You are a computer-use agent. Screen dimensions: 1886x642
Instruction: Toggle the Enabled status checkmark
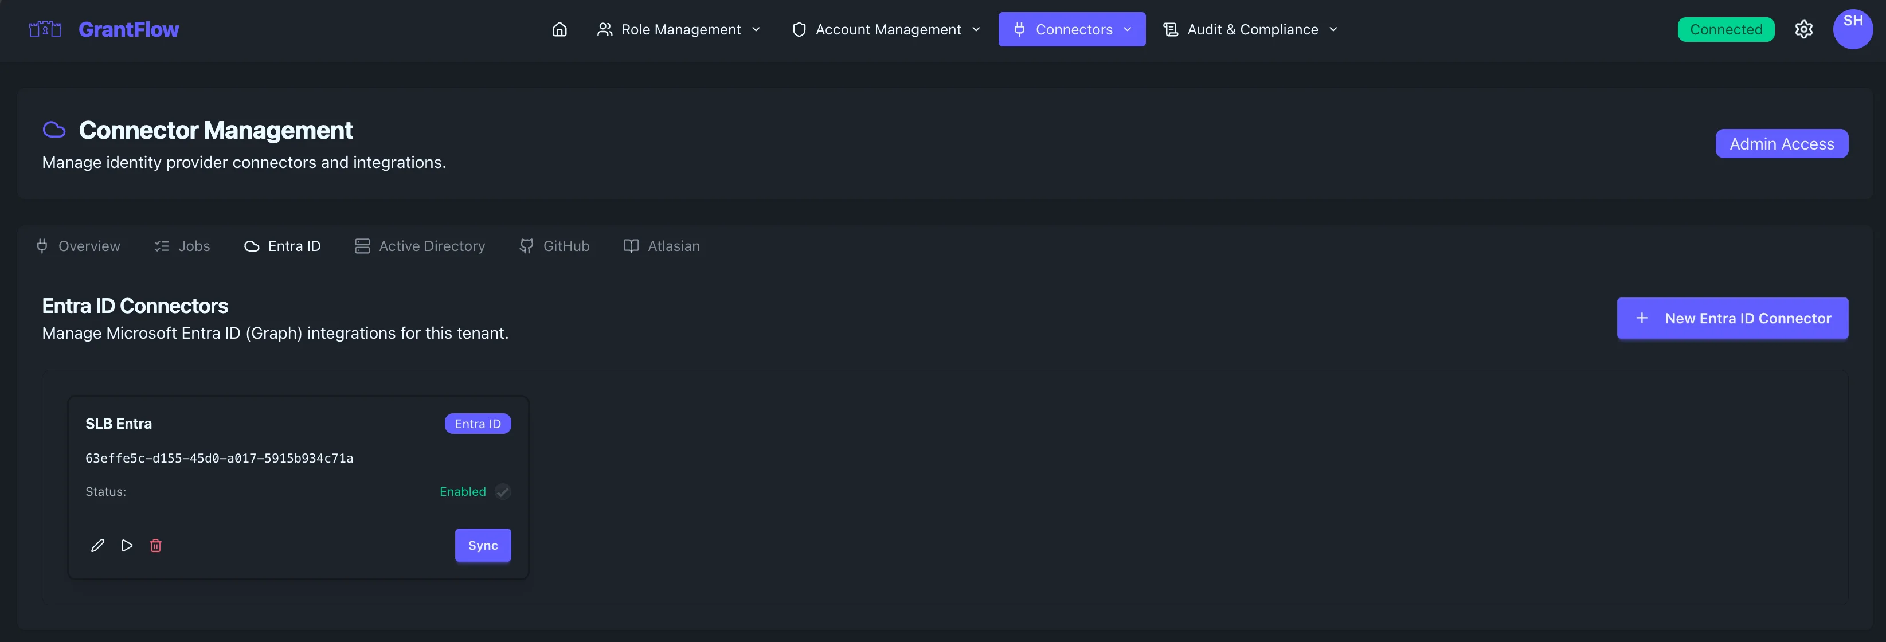[502, 491]
